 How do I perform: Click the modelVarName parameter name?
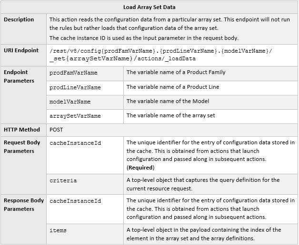pyautogui.click(x=70, y=102)
